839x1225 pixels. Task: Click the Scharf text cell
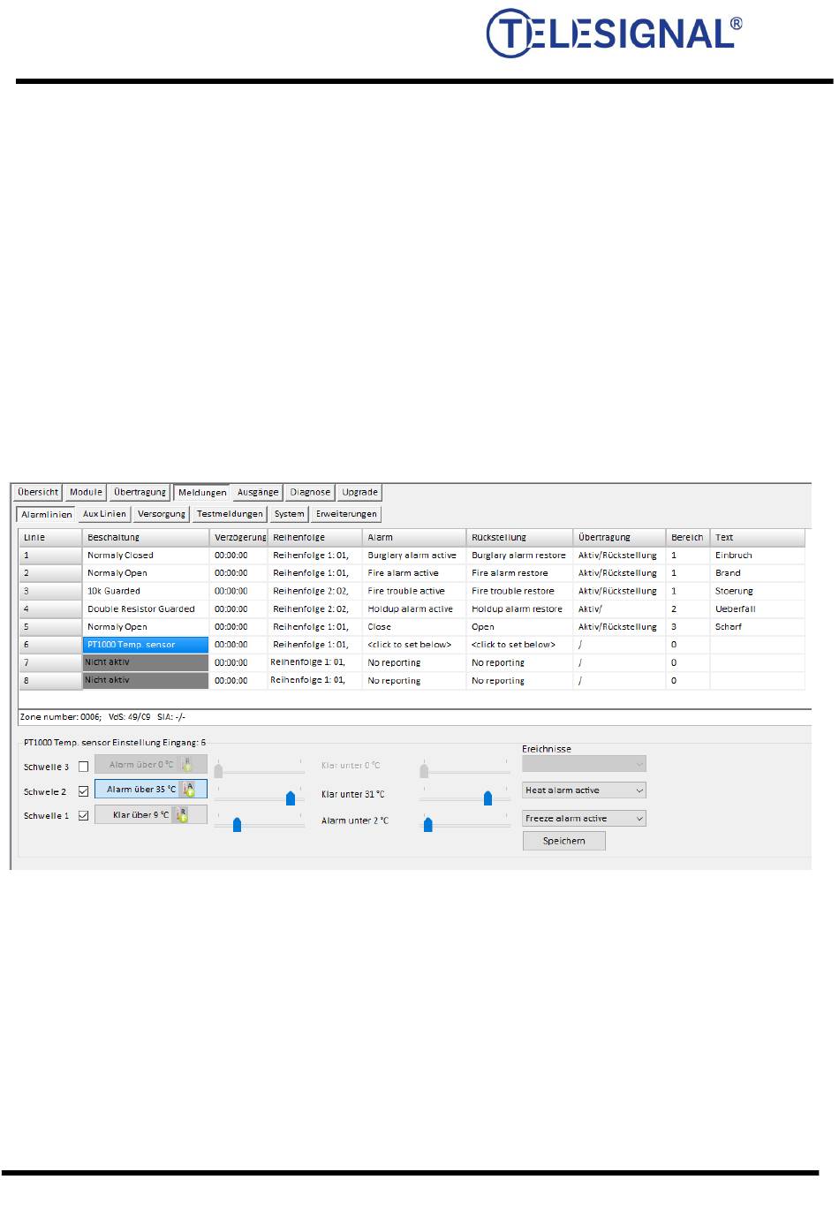(757, 626)
